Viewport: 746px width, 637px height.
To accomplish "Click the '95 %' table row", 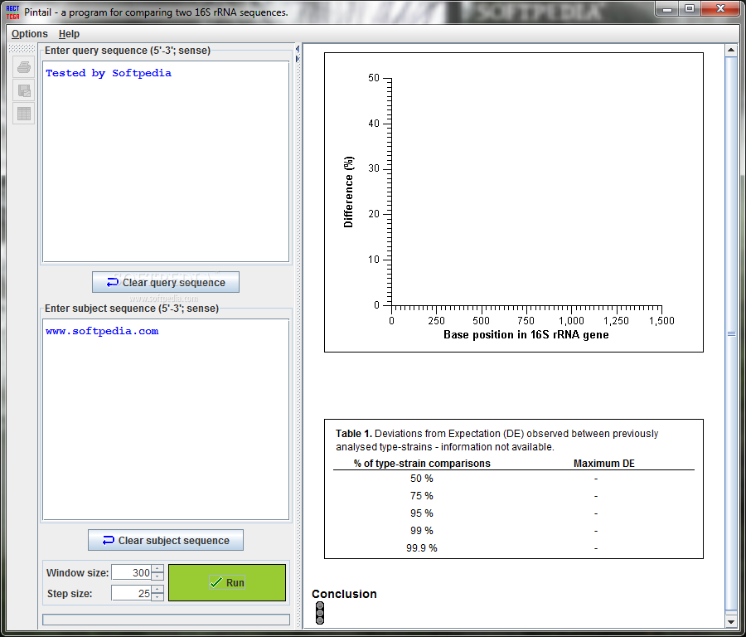I will (513, 513).
